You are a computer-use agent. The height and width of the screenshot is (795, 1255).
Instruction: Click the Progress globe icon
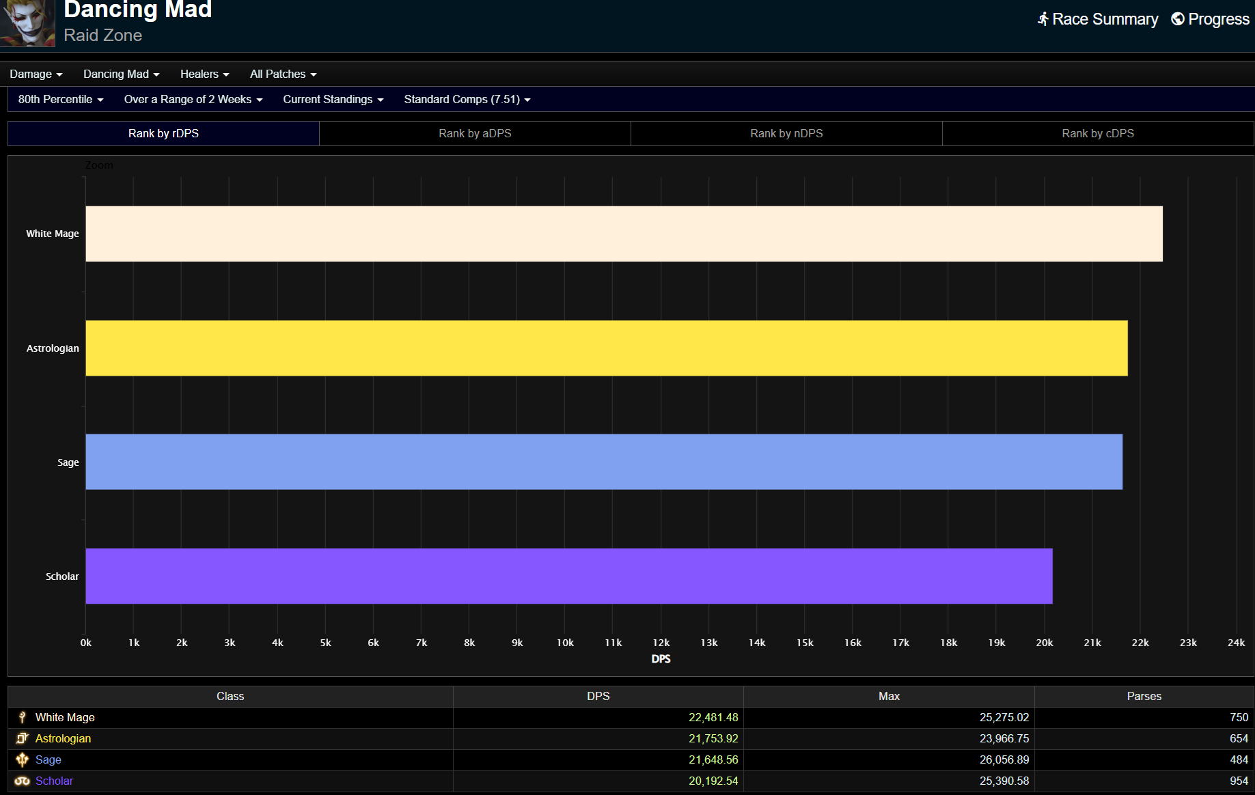[1178, 19]
